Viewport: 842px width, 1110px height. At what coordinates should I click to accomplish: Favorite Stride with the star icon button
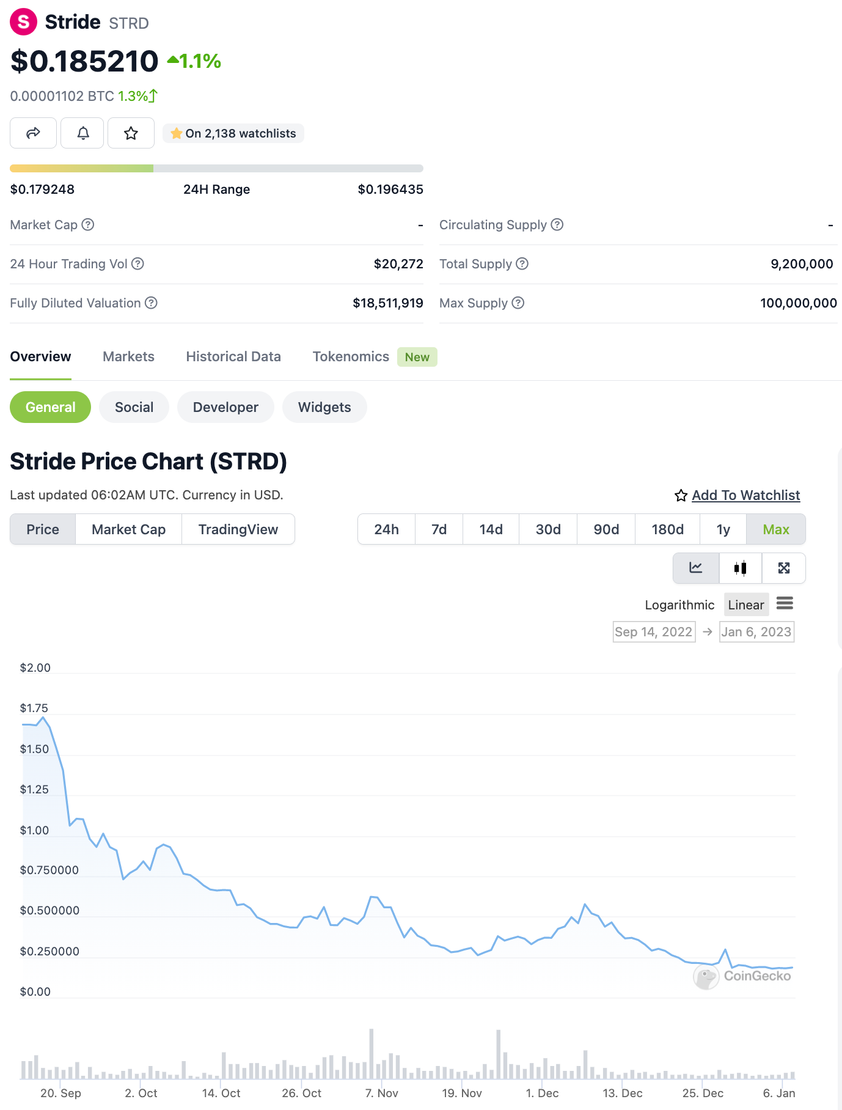pyautogui.click(x=131, y=133)
